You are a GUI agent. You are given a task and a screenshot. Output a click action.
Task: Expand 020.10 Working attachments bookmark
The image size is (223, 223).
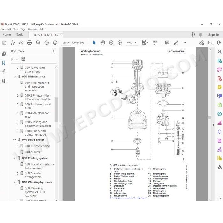point(18,68)
